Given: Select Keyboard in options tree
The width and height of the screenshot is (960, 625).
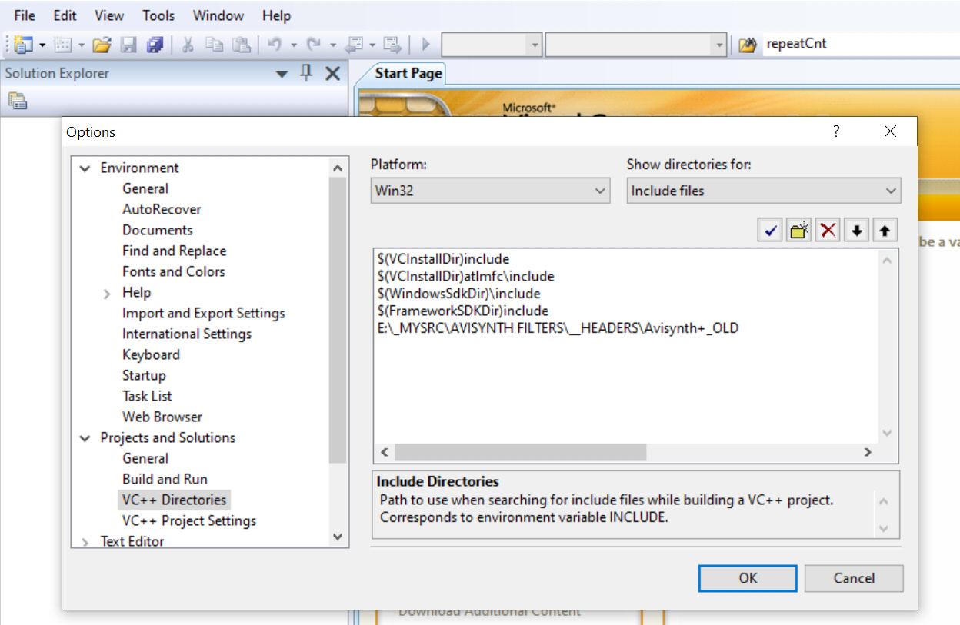Looking at the screenshot, I should [151, 354].
